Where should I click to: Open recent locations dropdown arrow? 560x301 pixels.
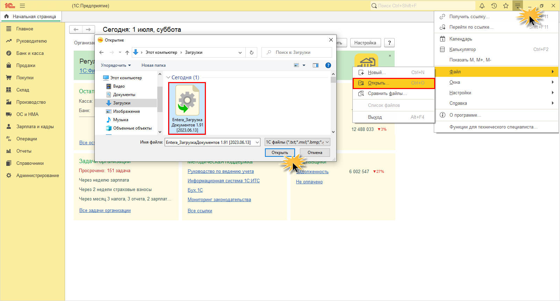click(x=120, y=52)
